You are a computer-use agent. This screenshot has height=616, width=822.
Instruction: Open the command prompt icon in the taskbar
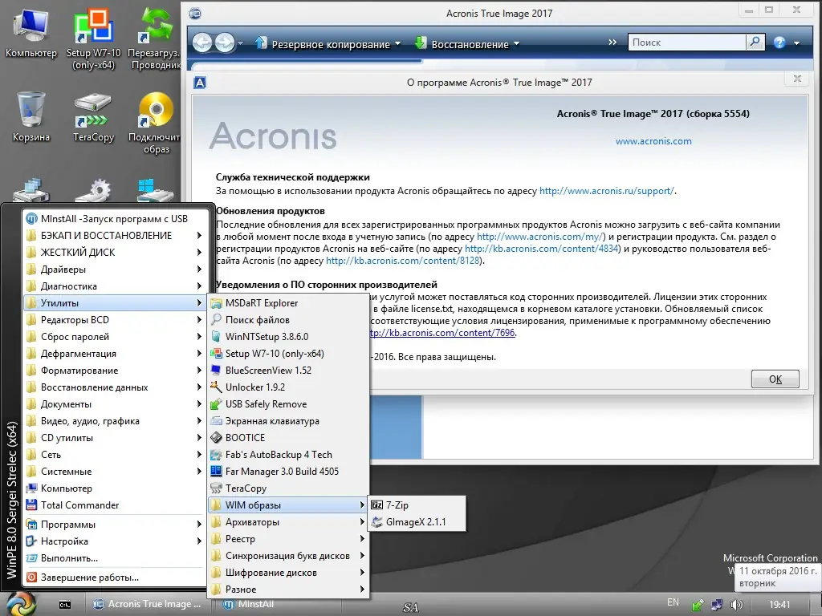point(65,605)
